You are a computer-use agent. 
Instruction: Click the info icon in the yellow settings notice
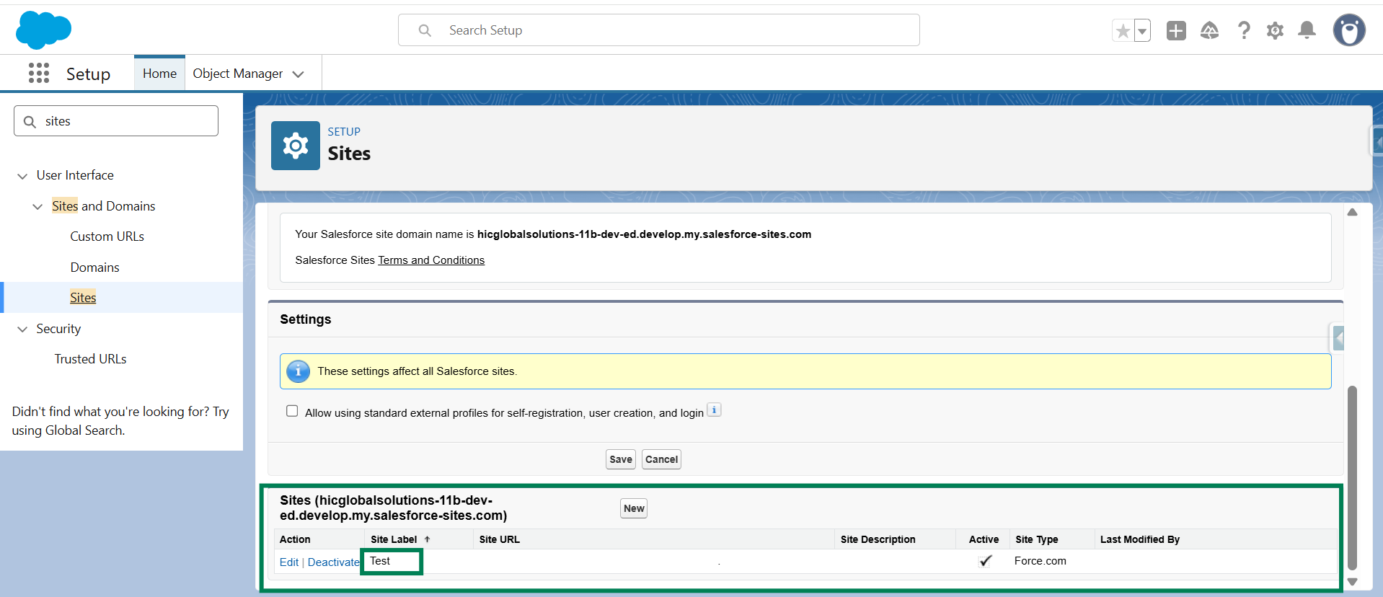298,371
